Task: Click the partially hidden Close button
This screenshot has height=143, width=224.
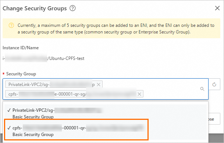Action: pyautogui.click(x=214, y=119)
